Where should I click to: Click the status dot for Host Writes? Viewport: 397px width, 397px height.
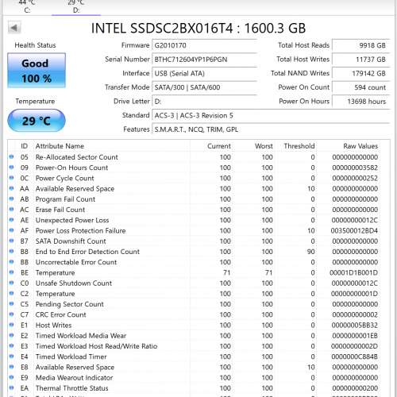[11, 325]
